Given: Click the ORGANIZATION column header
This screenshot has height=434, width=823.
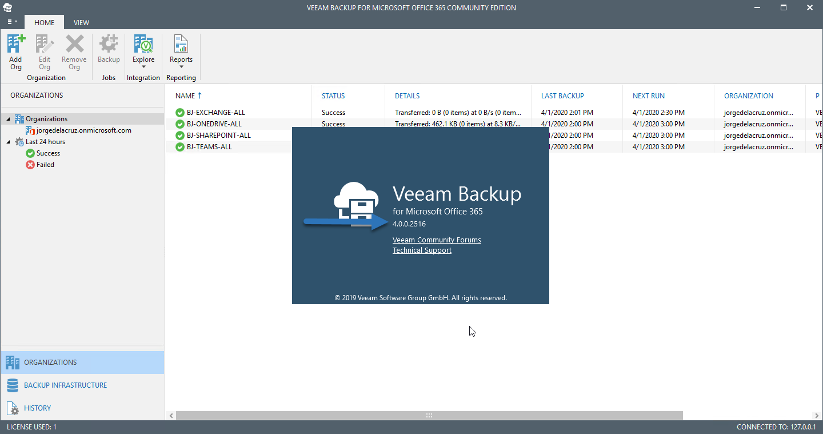Looking at the screenshot, I should click(x=749, y=96).
